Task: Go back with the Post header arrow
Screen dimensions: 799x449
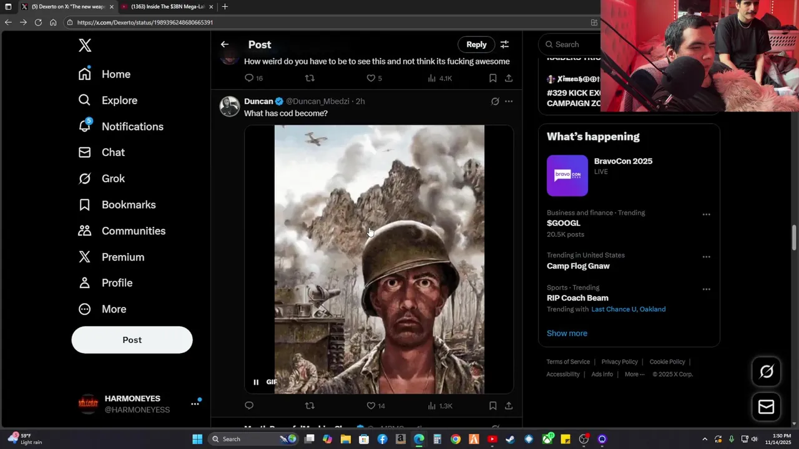Action: click(225, 44)
